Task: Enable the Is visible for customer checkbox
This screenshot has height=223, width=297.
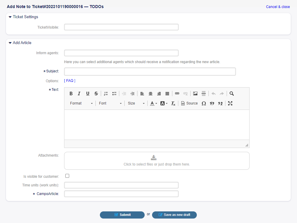Action: pos(67,176)
